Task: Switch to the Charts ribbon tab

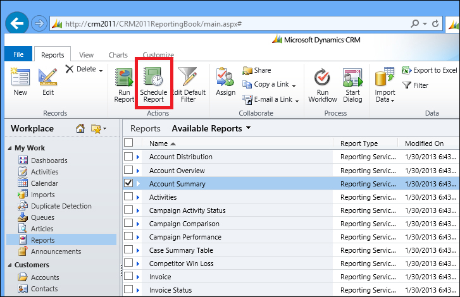Action: (x=118, y=56)
